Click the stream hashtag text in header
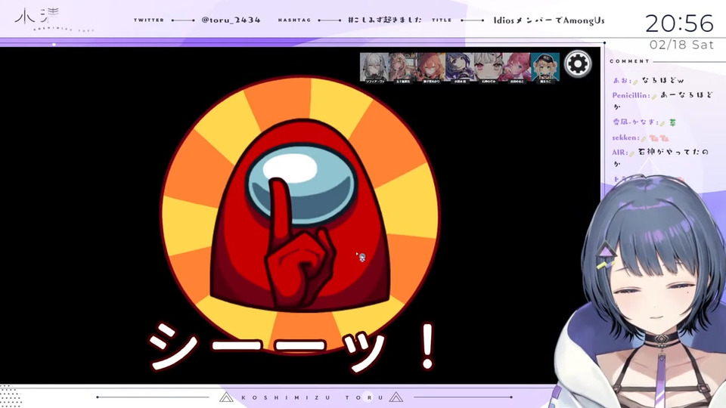 [384, 20]
